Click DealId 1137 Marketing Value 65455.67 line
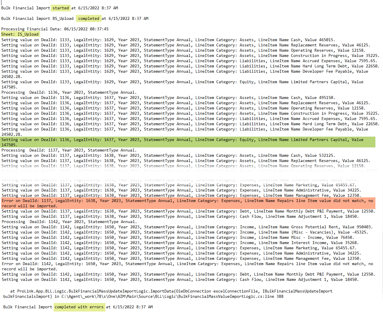The height and width of the screenshot is (315, 383). tap(179, 185)
